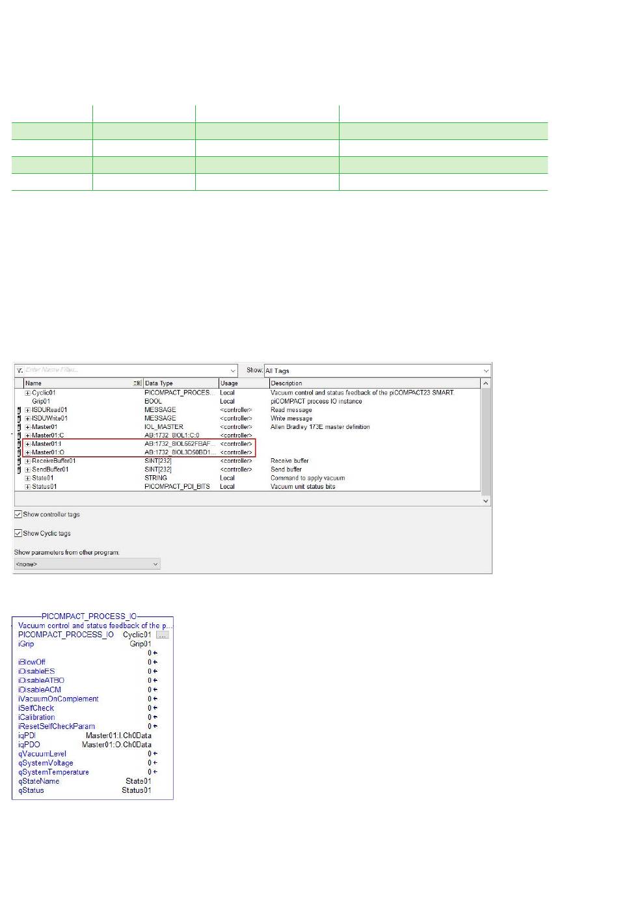Click the BOOL data type cell
618x897 pixels.
coord(153,402)
